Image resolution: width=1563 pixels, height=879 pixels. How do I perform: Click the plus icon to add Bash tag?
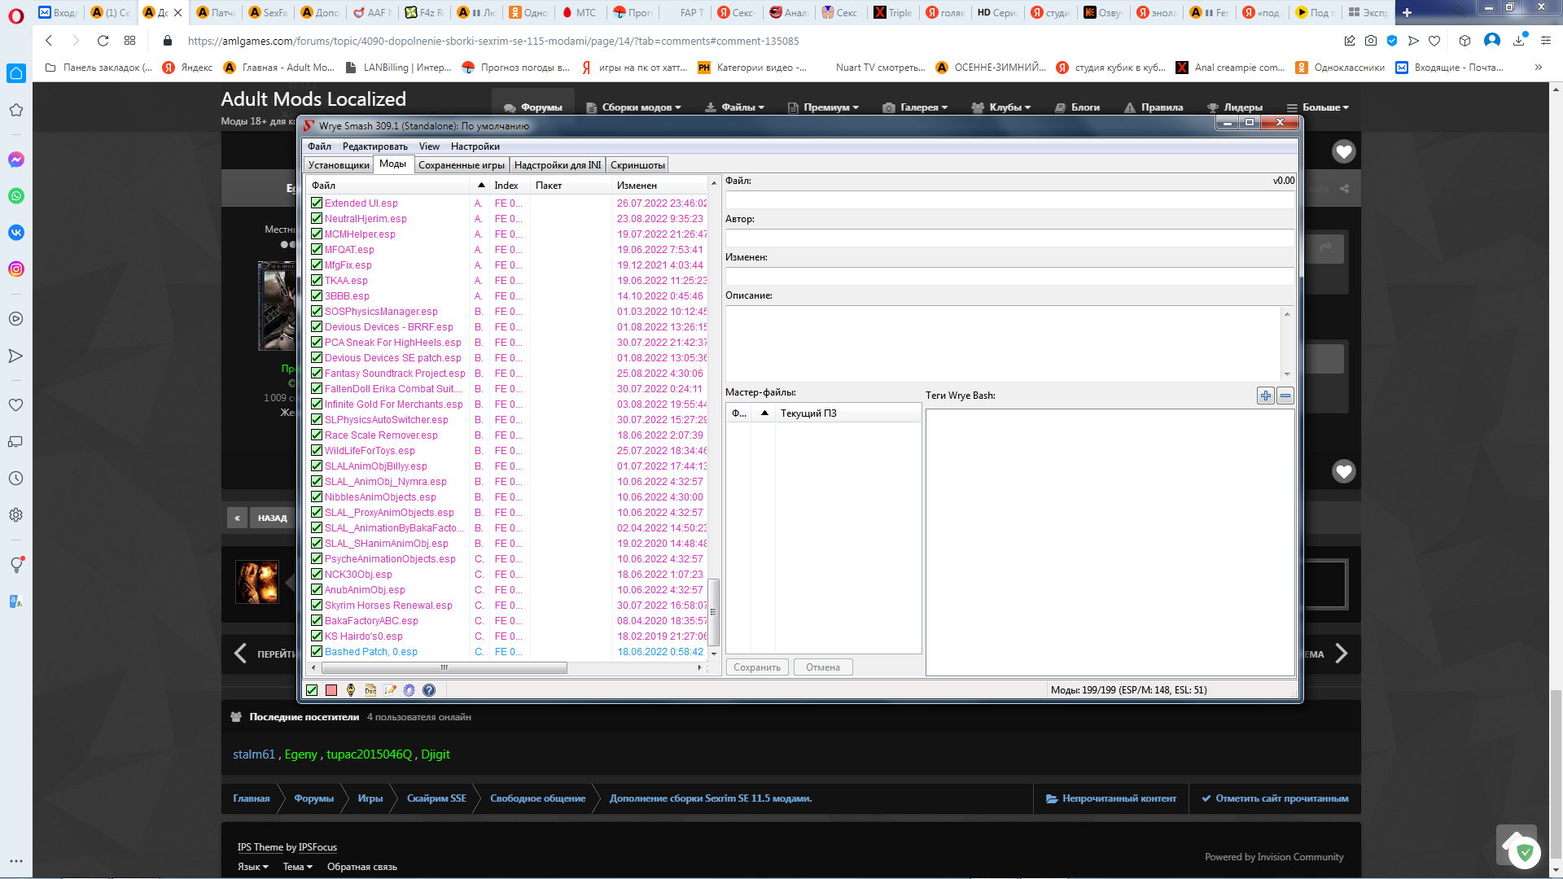click(x=1266, y=396)
